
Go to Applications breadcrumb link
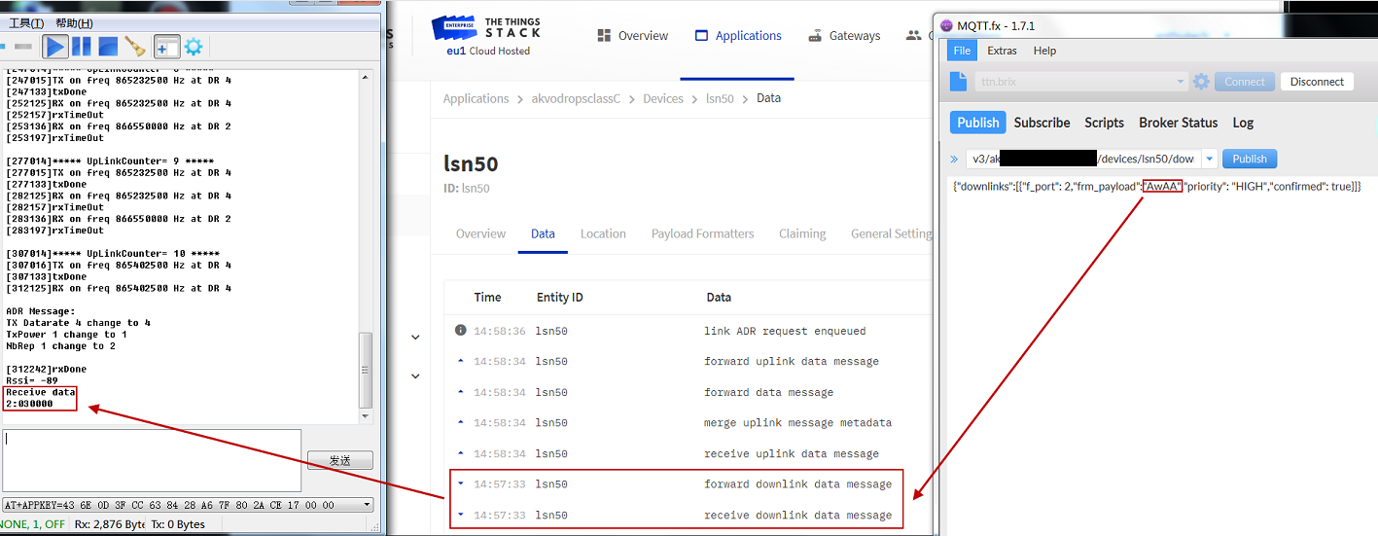(476, 98)
